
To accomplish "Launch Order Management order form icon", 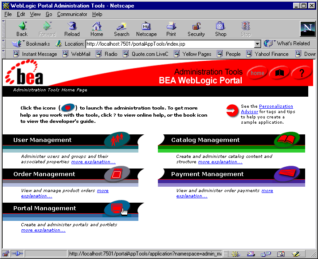I will pos(117,174).
